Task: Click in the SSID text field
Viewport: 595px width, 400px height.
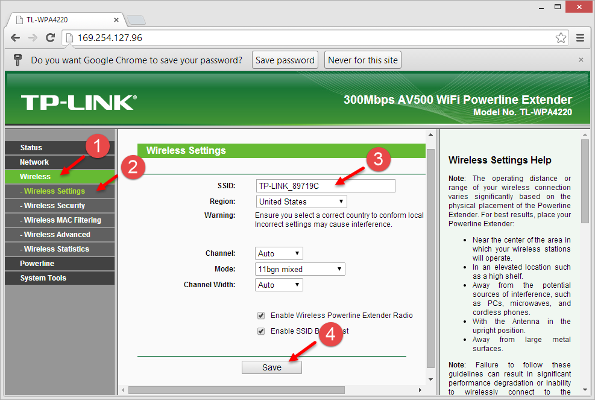Action: click(x=326, y=186)
